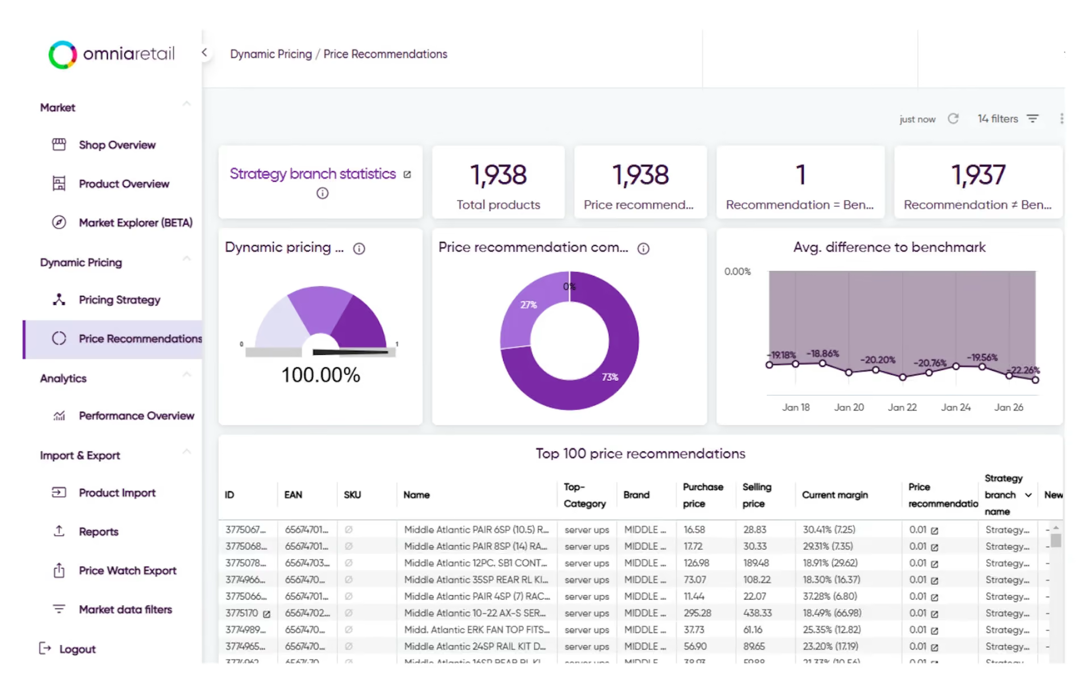The height and width of the screenshot is (679, 1078).
Task: Edit price recommendation 0.01 for PAIR 8SP row
Action: click(x=934, y=547)
